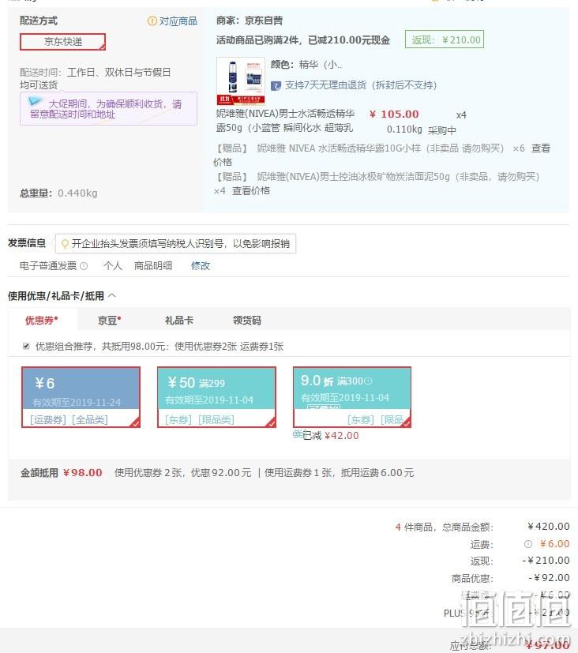Open the 对应商品 link
Screen dimensions: 578x653
[x=178, y=21]
